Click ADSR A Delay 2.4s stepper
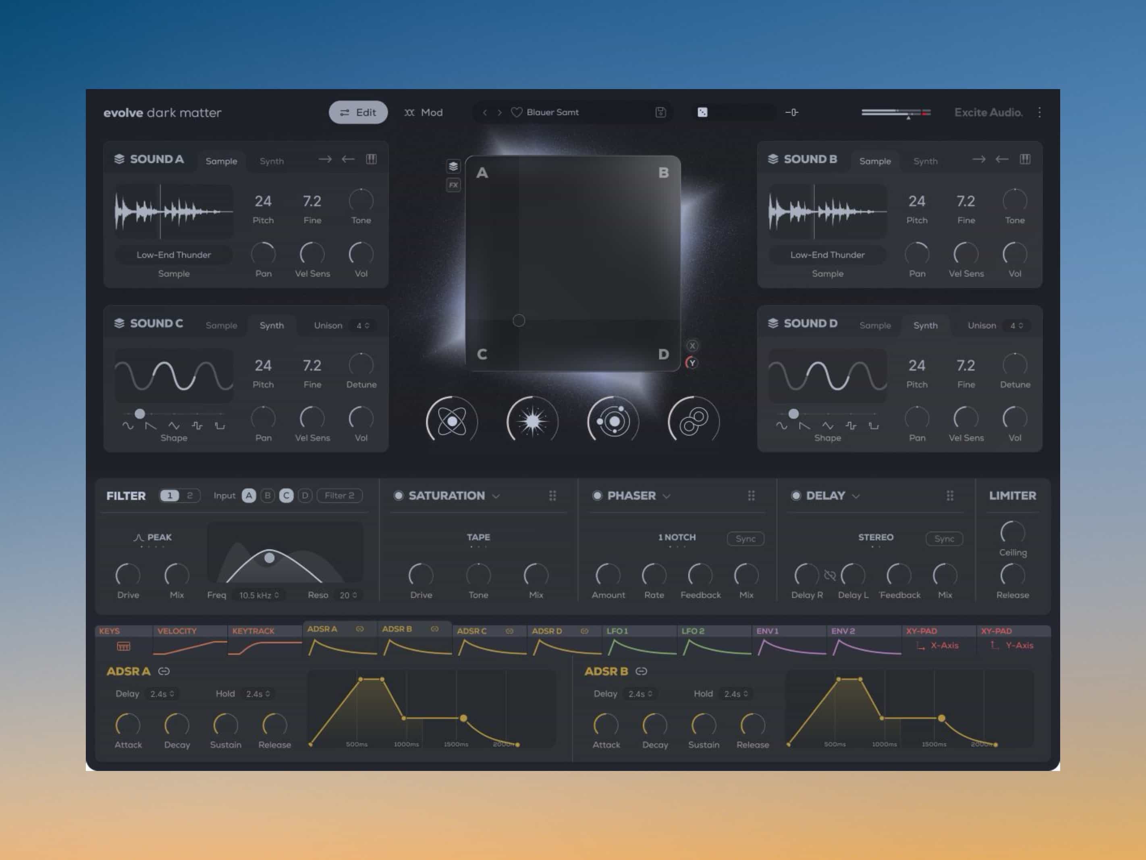Viewport: 1146px width, 860px height. click(x=162, y=693)
